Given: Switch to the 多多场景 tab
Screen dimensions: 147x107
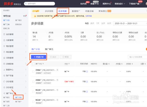Looking at the screenshot, I should [63, 11].
